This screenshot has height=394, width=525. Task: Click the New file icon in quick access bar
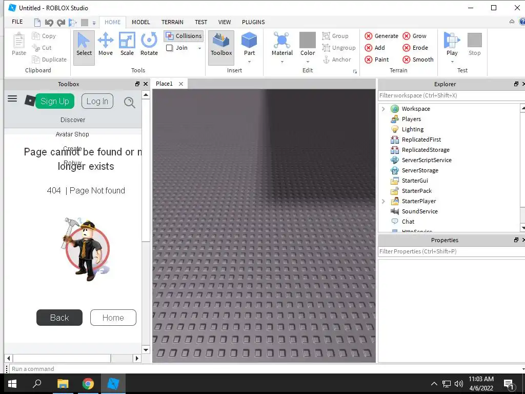tap(37, 23)
